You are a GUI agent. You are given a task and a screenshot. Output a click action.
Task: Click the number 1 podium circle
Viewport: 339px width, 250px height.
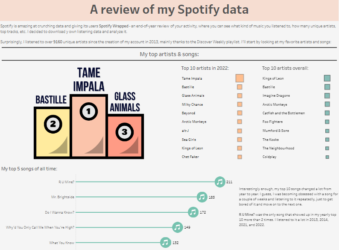[88, 111]
